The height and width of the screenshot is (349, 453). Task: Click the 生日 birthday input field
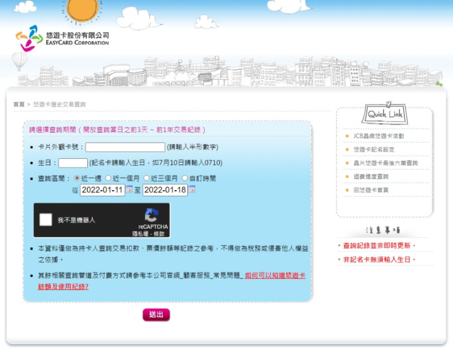pyautogui.click(x=73, y=163)
